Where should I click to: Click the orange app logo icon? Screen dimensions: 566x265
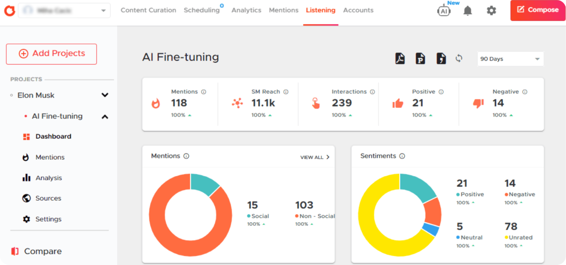pos(9,10)
